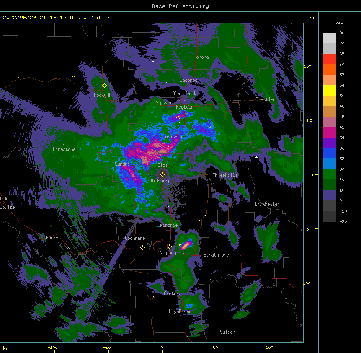Click the Sylvan label

pos(163,103)
